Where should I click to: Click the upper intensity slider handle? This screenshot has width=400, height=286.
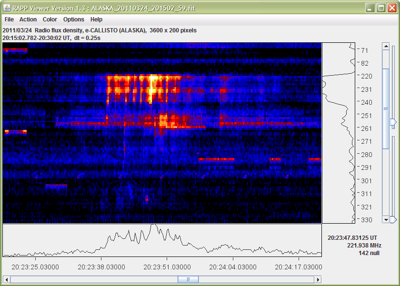click(394, 123)
